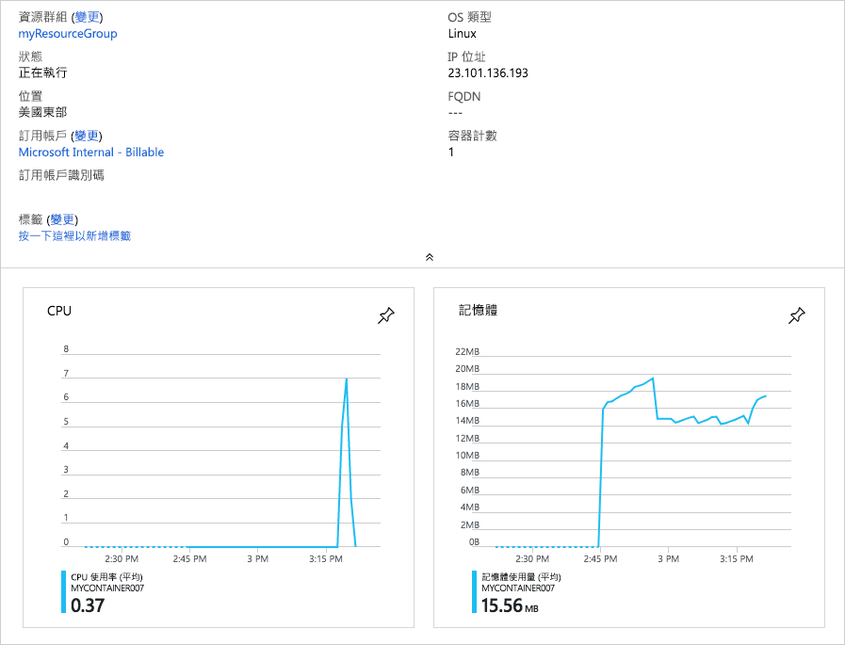
Task: Click the OS 類型 label
Action: tap(469, 17)
